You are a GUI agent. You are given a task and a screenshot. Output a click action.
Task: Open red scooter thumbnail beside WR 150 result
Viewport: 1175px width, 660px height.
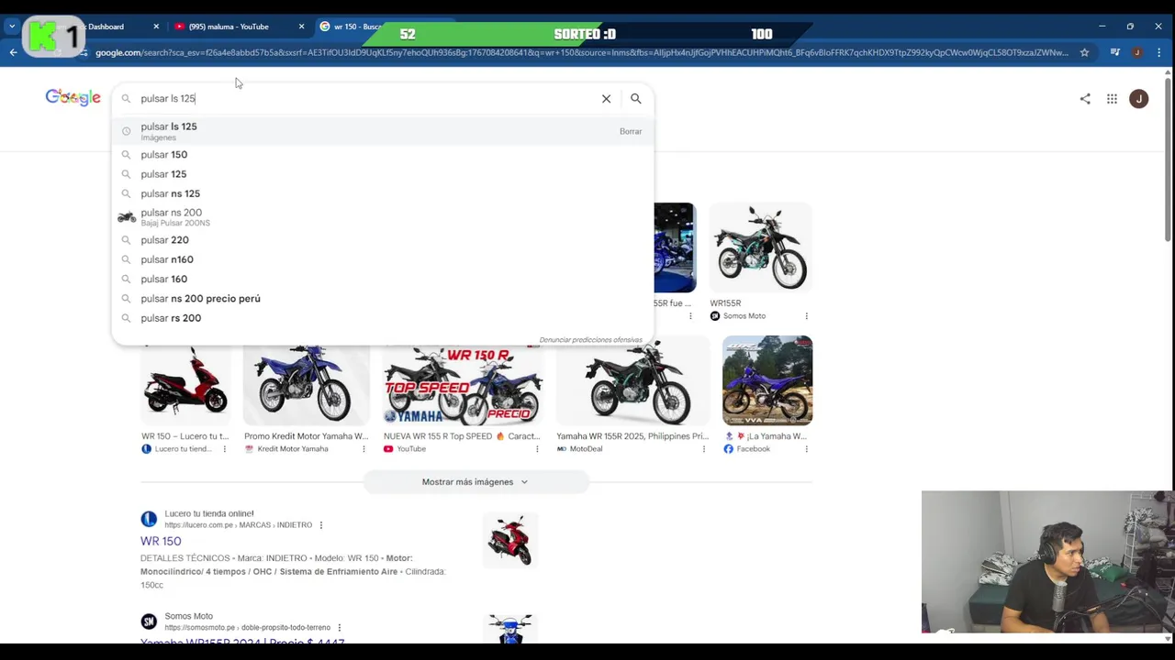pyautogui.click(x=510, y=540)
